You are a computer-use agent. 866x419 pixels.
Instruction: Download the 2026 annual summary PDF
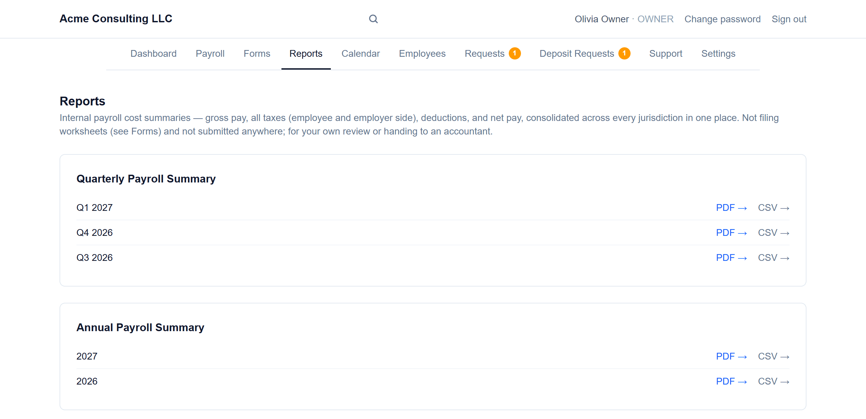pos(731,381)
